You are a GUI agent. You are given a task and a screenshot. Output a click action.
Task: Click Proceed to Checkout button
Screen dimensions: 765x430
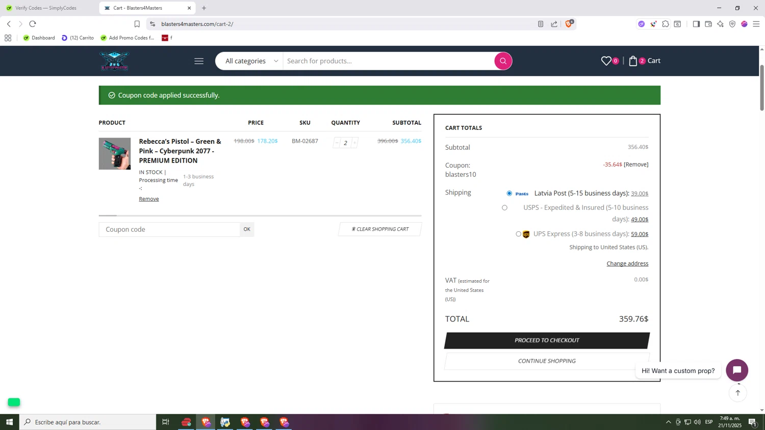click(x=547, y=340)
